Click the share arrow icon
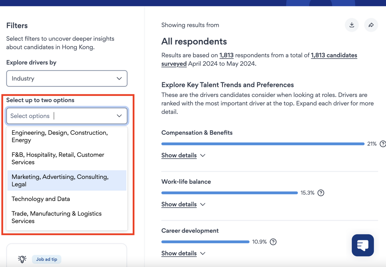 pyautogui.click(x=371, y=25)
